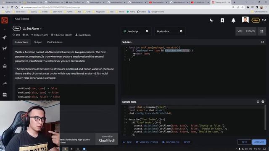
Task: Toggle EMACS key bindings
Action: pyautogui.click(x=251, y=31)
